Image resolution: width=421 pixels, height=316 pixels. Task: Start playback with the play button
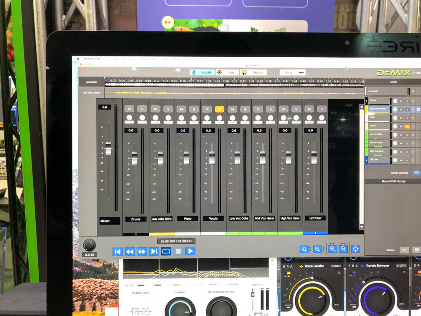point(190,251)
